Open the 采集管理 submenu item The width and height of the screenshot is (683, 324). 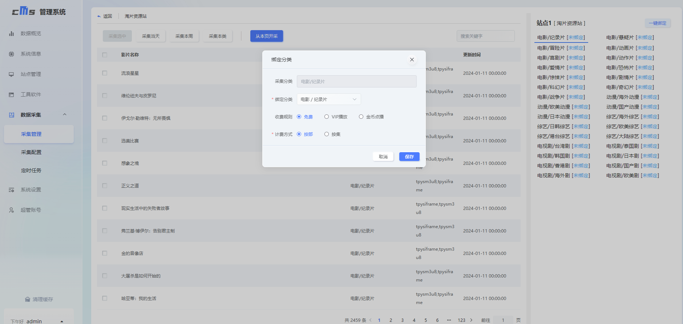pyautogui.click(x=39, y=134)
